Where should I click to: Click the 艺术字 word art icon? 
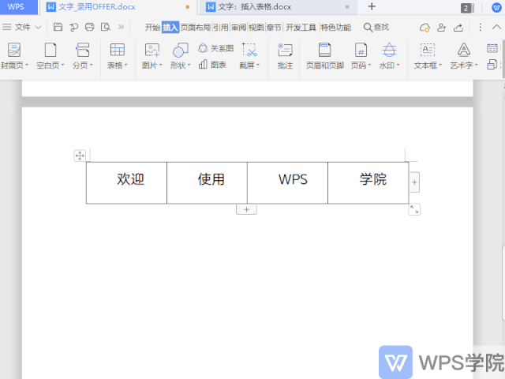coord(464,51)
